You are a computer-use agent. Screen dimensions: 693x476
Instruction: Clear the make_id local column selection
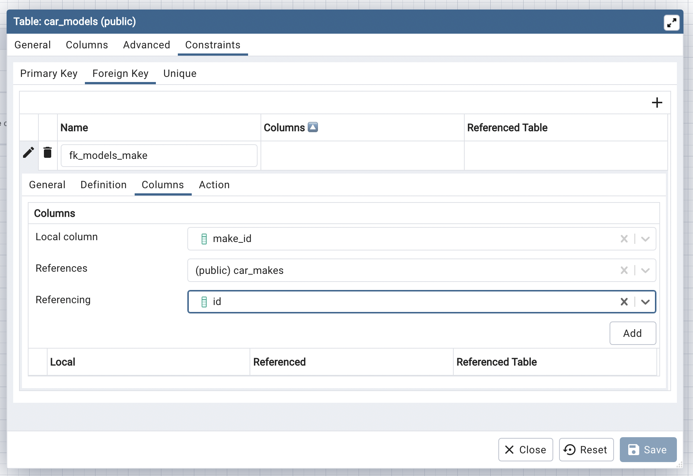pyautogui.click(x=624, y=239)
